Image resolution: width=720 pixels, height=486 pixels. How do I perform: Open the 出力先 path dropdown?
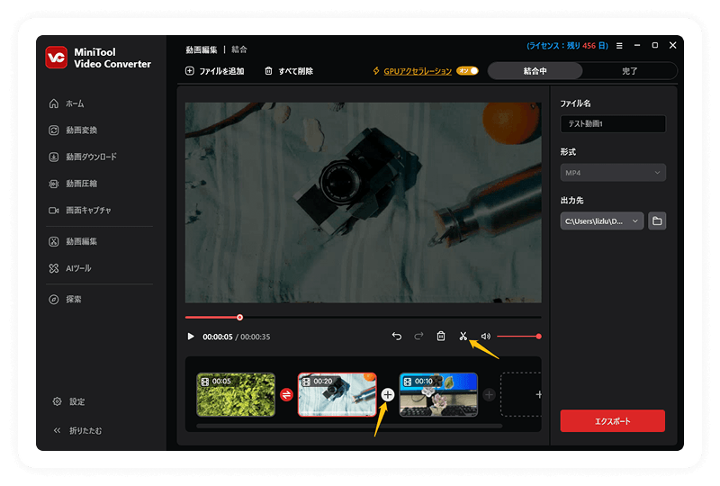point(601,221)
